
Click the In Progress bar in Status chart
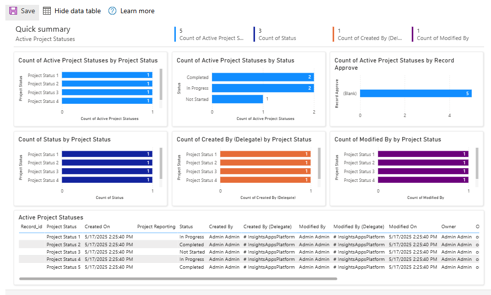point(264,88)
